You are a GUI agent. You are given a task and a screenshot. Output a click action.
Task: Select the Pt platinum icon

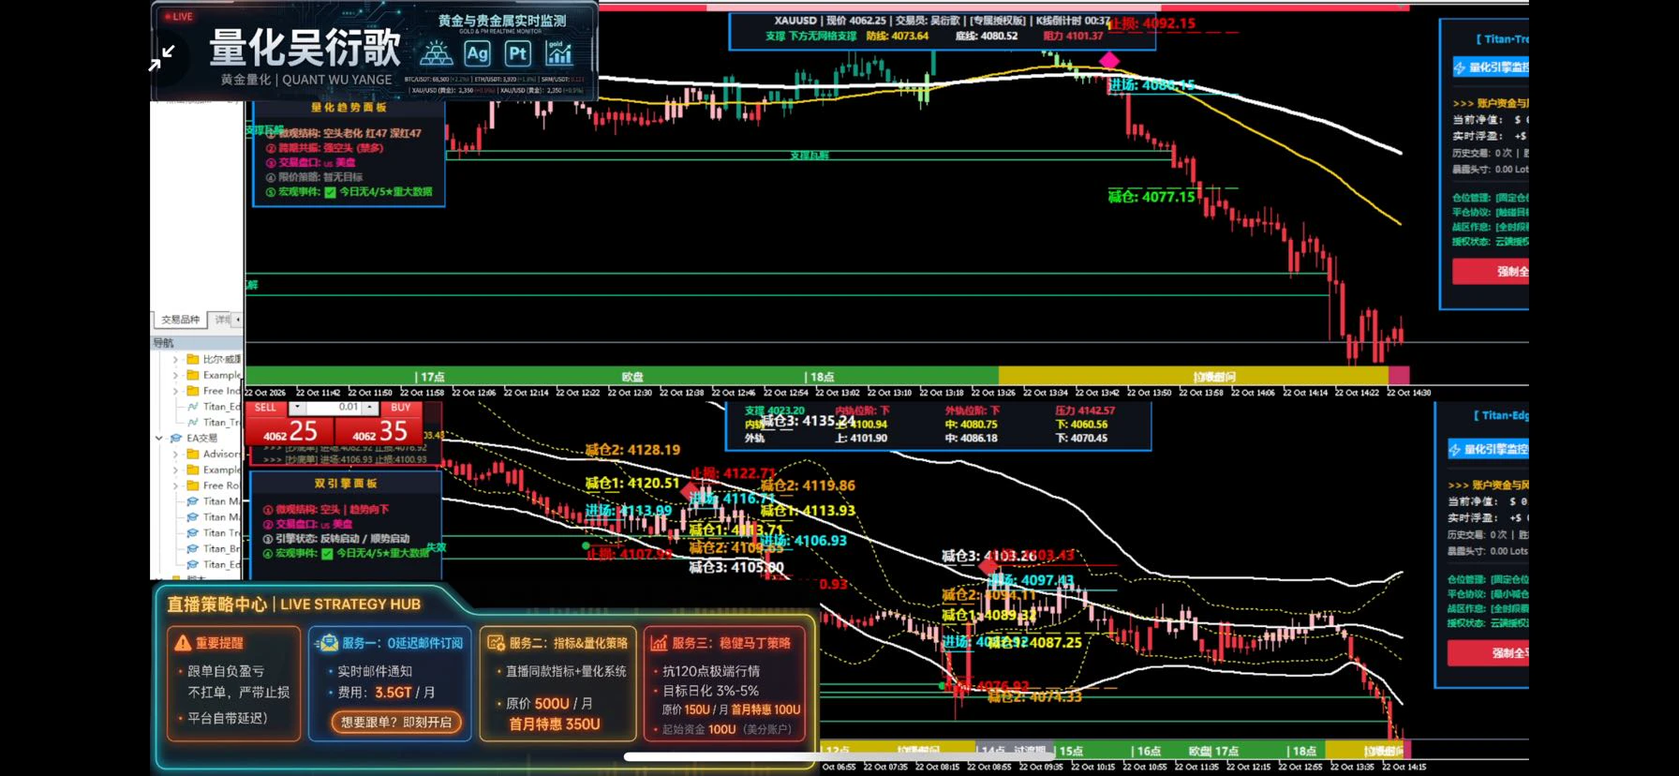pos(517,53)
